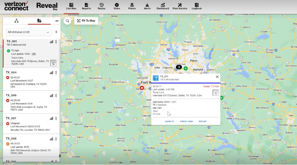Switch to the hierarchy groups tab
This screenshot has width=297, height=165.
(16, 21)
